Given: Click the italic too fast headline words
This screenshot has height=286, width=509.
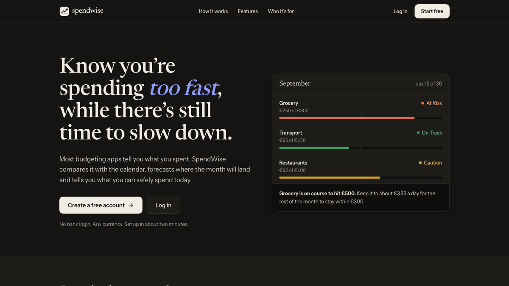Looking at the screenshot, I should click(184, 88).
